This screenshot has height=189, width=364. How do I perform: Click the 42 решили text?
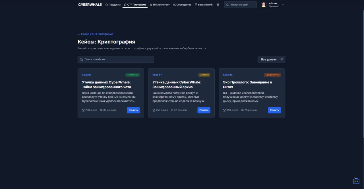(180, 110)
